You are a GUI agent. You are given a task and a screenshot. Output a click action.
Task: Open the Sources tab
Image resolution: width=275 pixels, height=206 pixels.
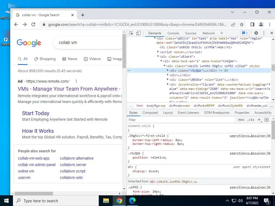tap(191, 33)
